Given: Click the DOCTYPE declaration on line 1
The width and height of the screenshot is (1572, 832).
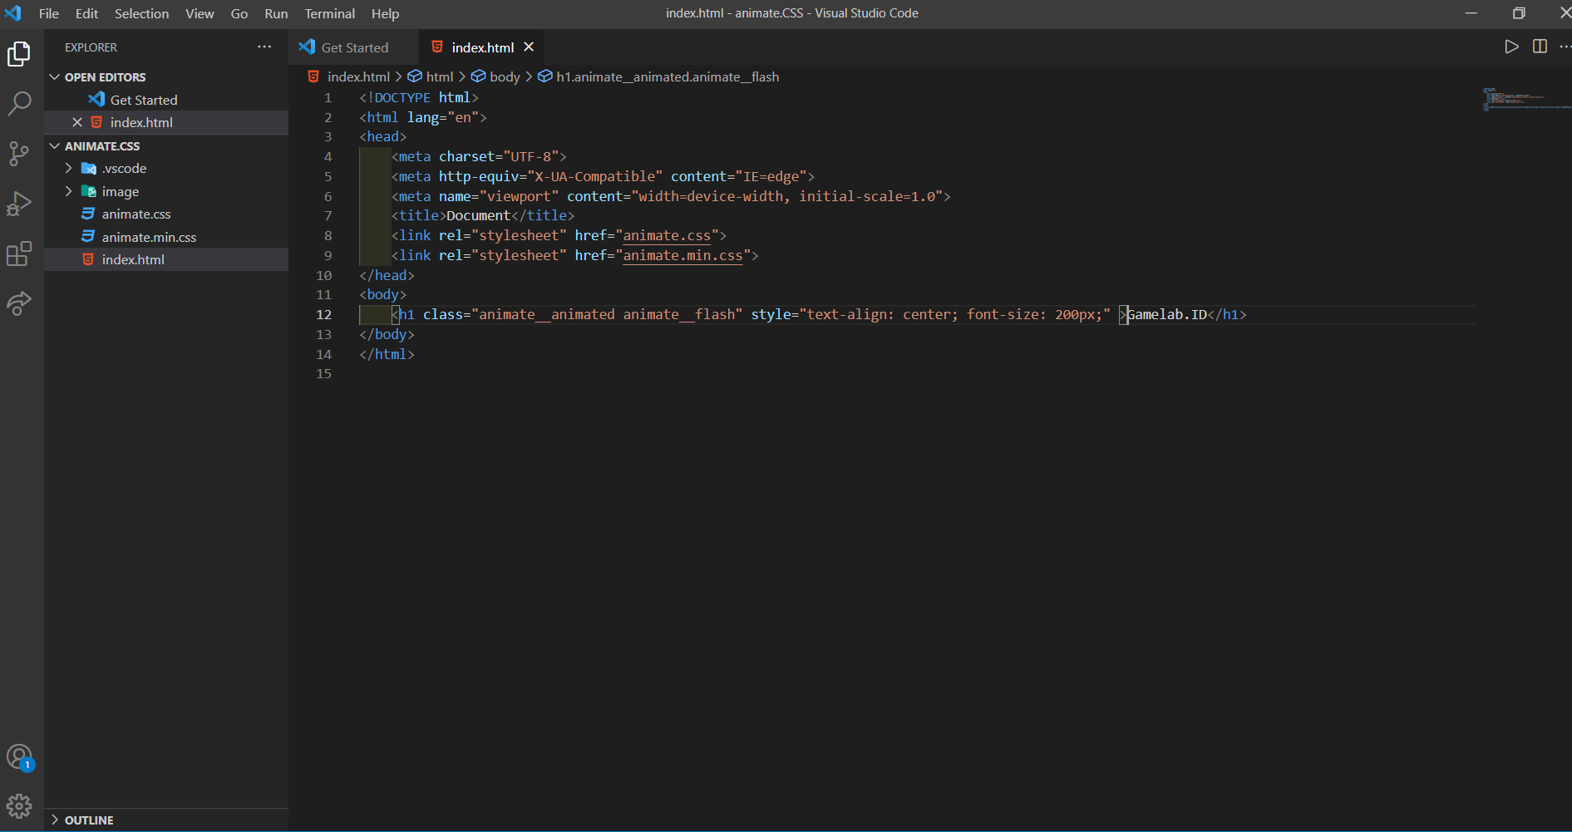Looking at the screenshot, I should [419, 97].
